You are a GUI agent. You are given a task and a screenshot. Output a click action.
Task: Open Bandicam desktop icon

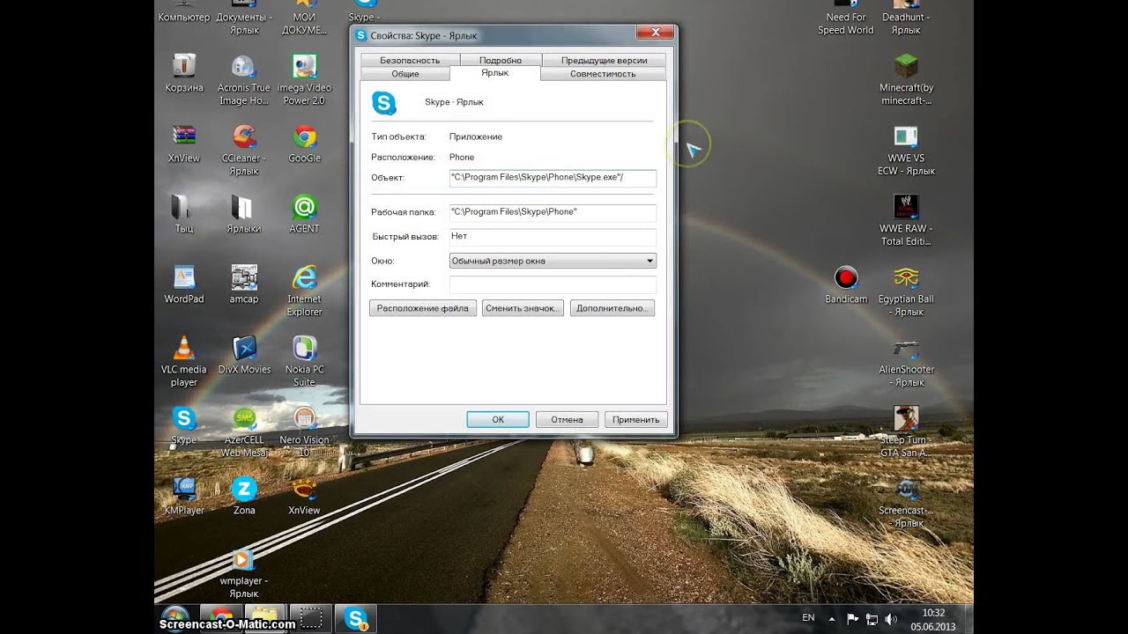(846, 285)
